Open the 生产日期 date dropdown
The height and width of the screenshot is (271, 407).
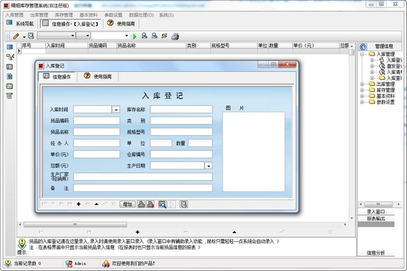(x=208, y=165)
